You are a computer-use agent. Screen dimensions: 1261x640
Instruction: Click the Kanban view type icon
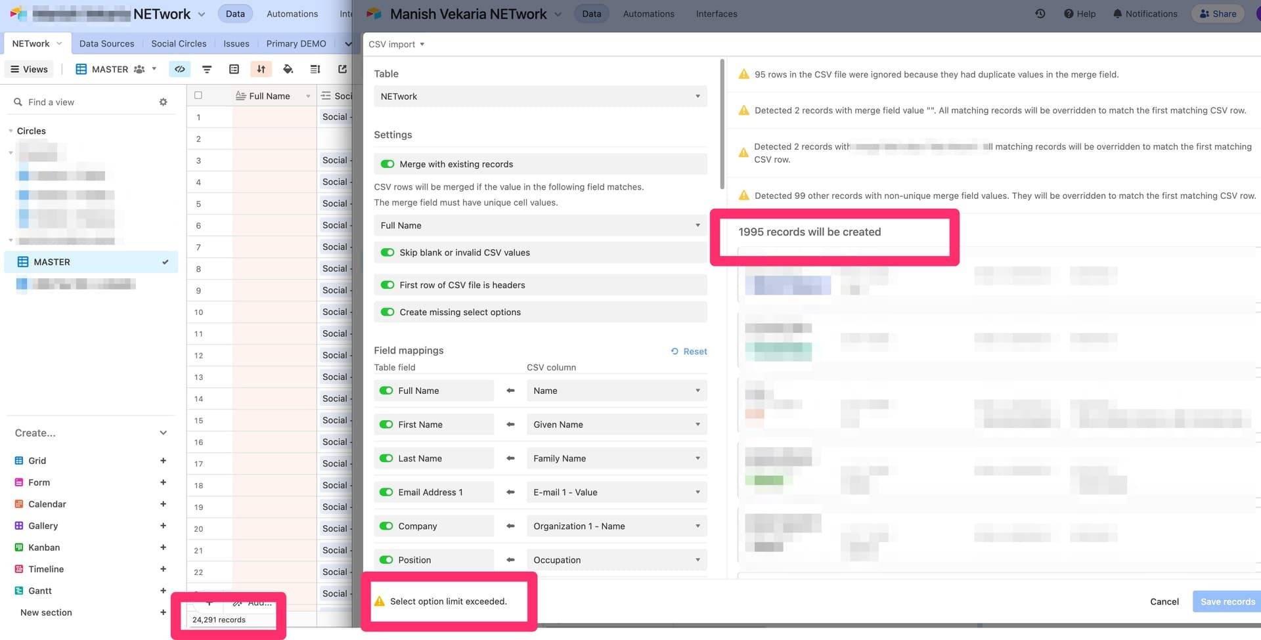coord(19,547)
